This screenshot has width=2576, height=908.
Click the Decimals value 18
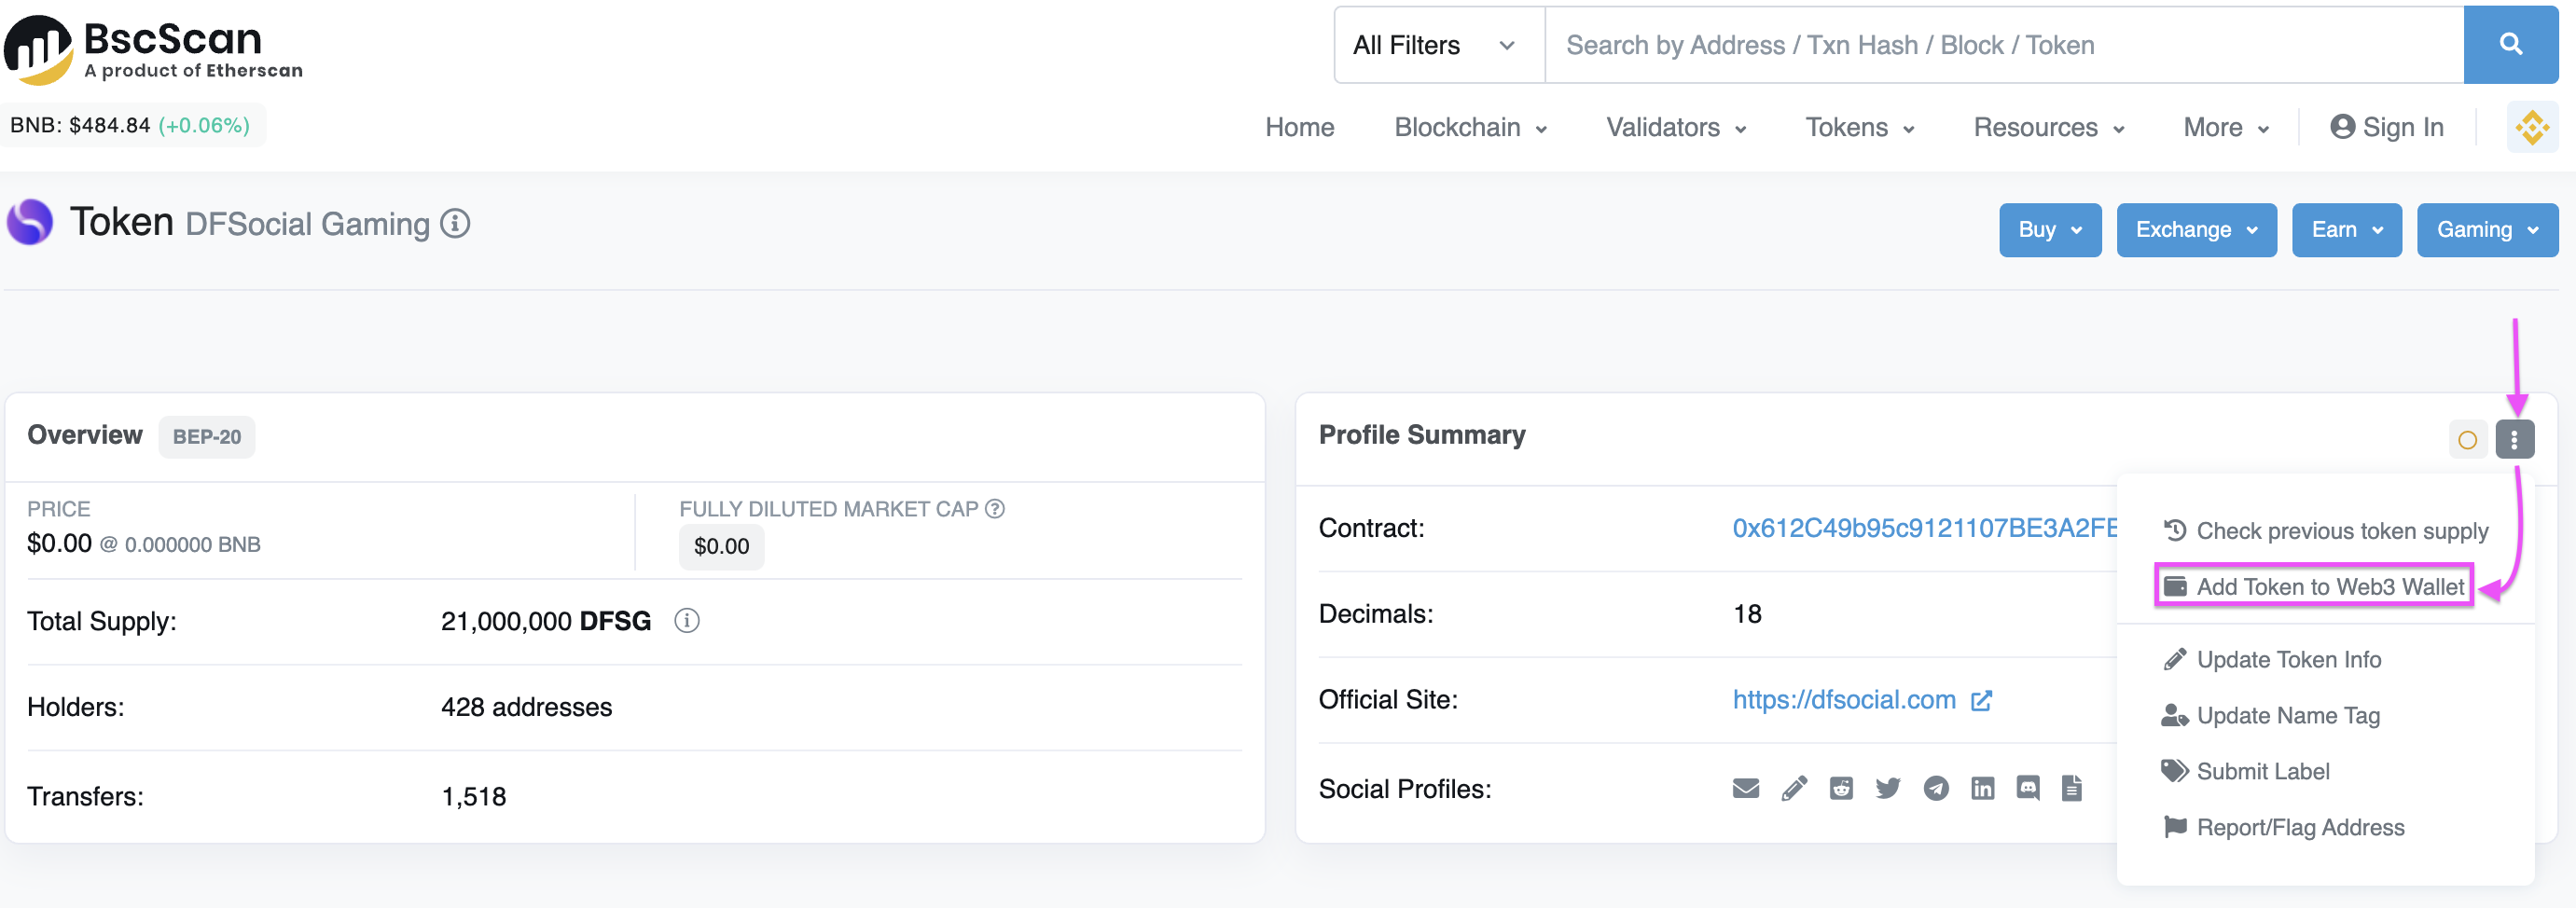click(x=1746, y=614)
